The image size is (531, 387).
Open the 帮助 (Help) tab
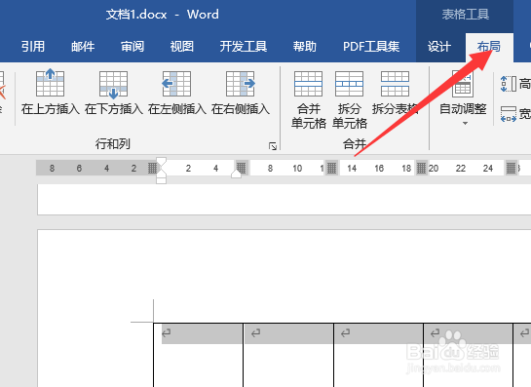[304, 47]
